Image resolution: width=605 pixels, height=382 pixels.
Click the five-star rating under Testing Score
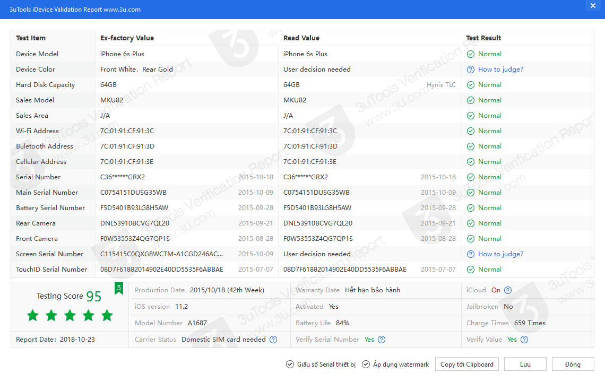click(x=70, y=316)
